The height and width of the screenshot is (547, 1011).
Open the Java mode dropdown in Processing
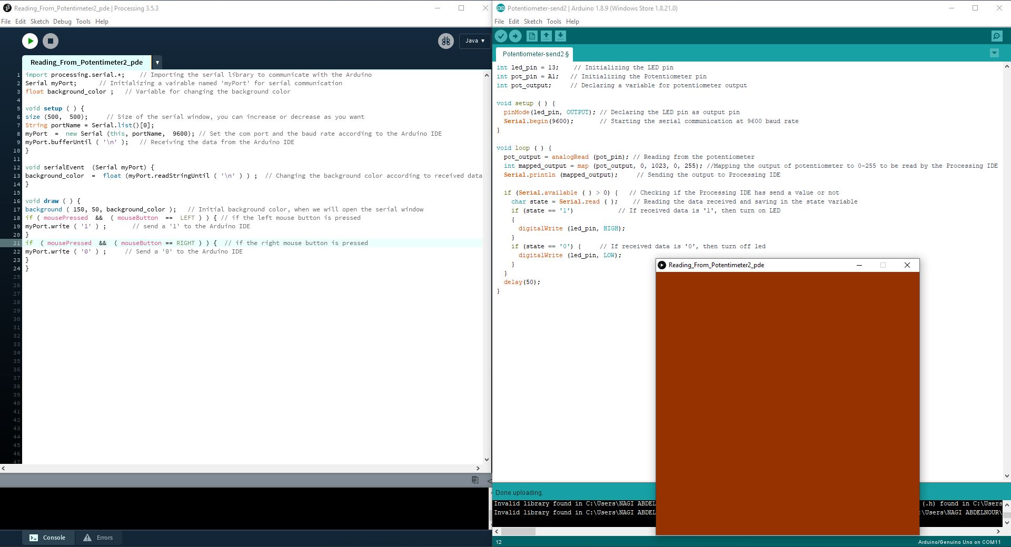475,40
